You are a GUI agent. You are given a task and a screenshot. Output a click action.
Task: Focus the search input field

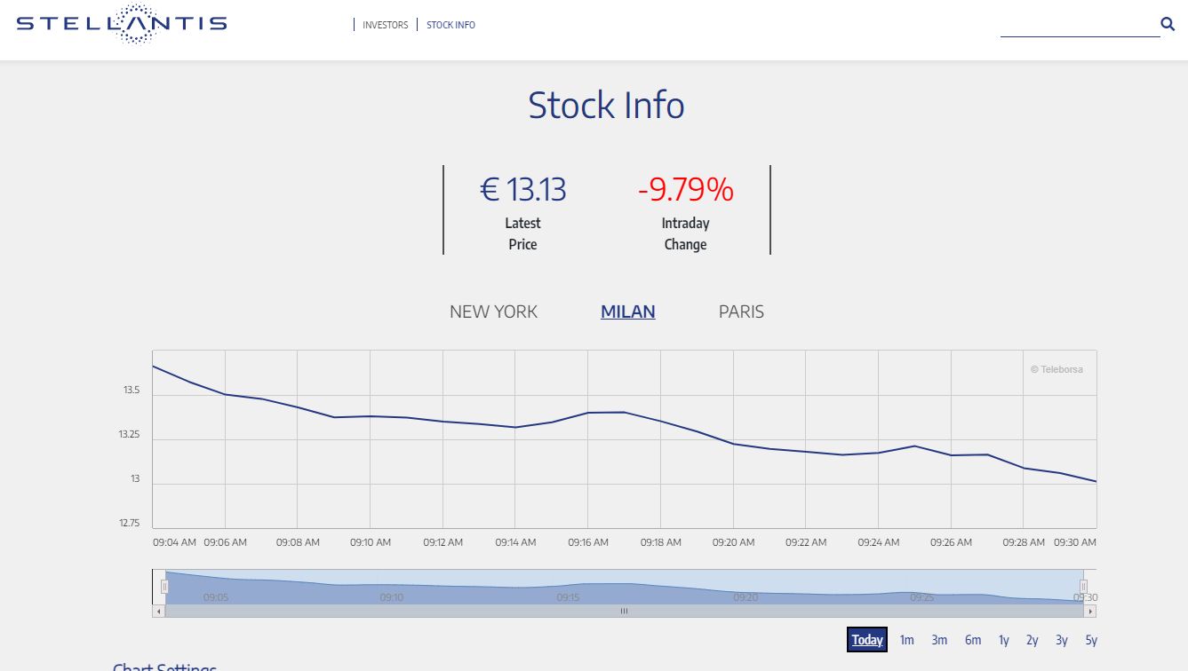point(1080,25)
